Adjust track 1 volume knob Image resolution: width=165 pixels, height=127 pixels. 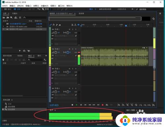click(x=56, y=33)
